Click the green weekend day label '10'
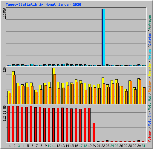Image resolution: width=153 pixels, height=149 pixels. point(49,146)
